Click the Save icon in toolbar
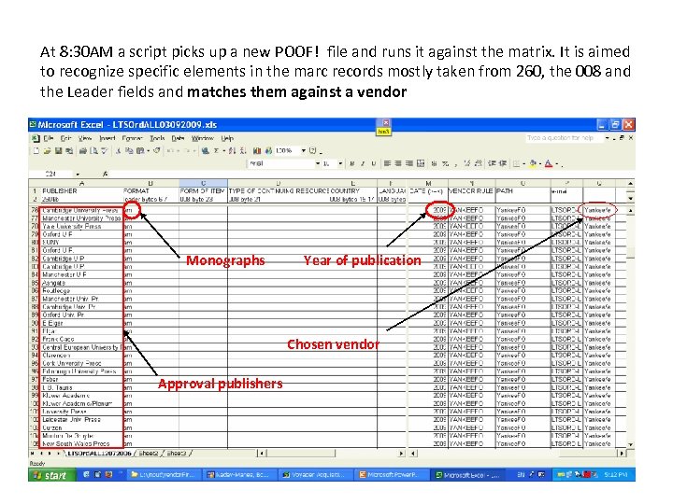Viewport: 673px width, 504px height. (x=58, y=151)
